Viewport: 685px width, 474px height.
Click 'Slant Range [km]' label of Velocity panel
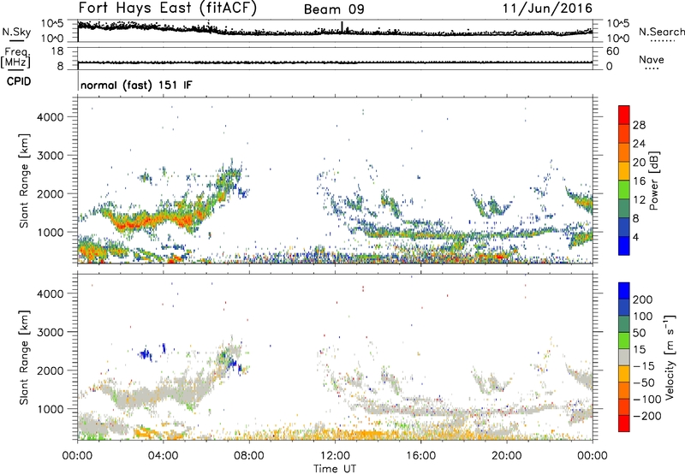[x=24, y=358]
